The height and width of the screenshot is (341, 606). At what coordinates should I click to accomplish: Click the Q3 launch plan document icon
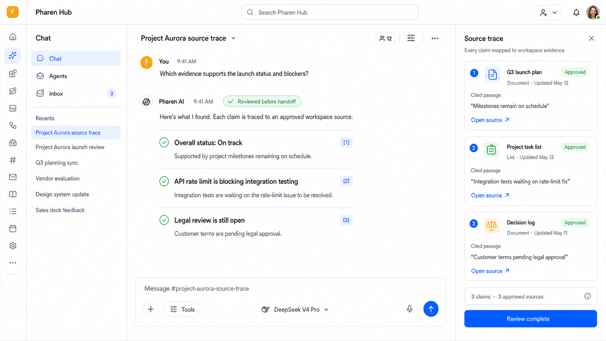[x=492, y=74]
